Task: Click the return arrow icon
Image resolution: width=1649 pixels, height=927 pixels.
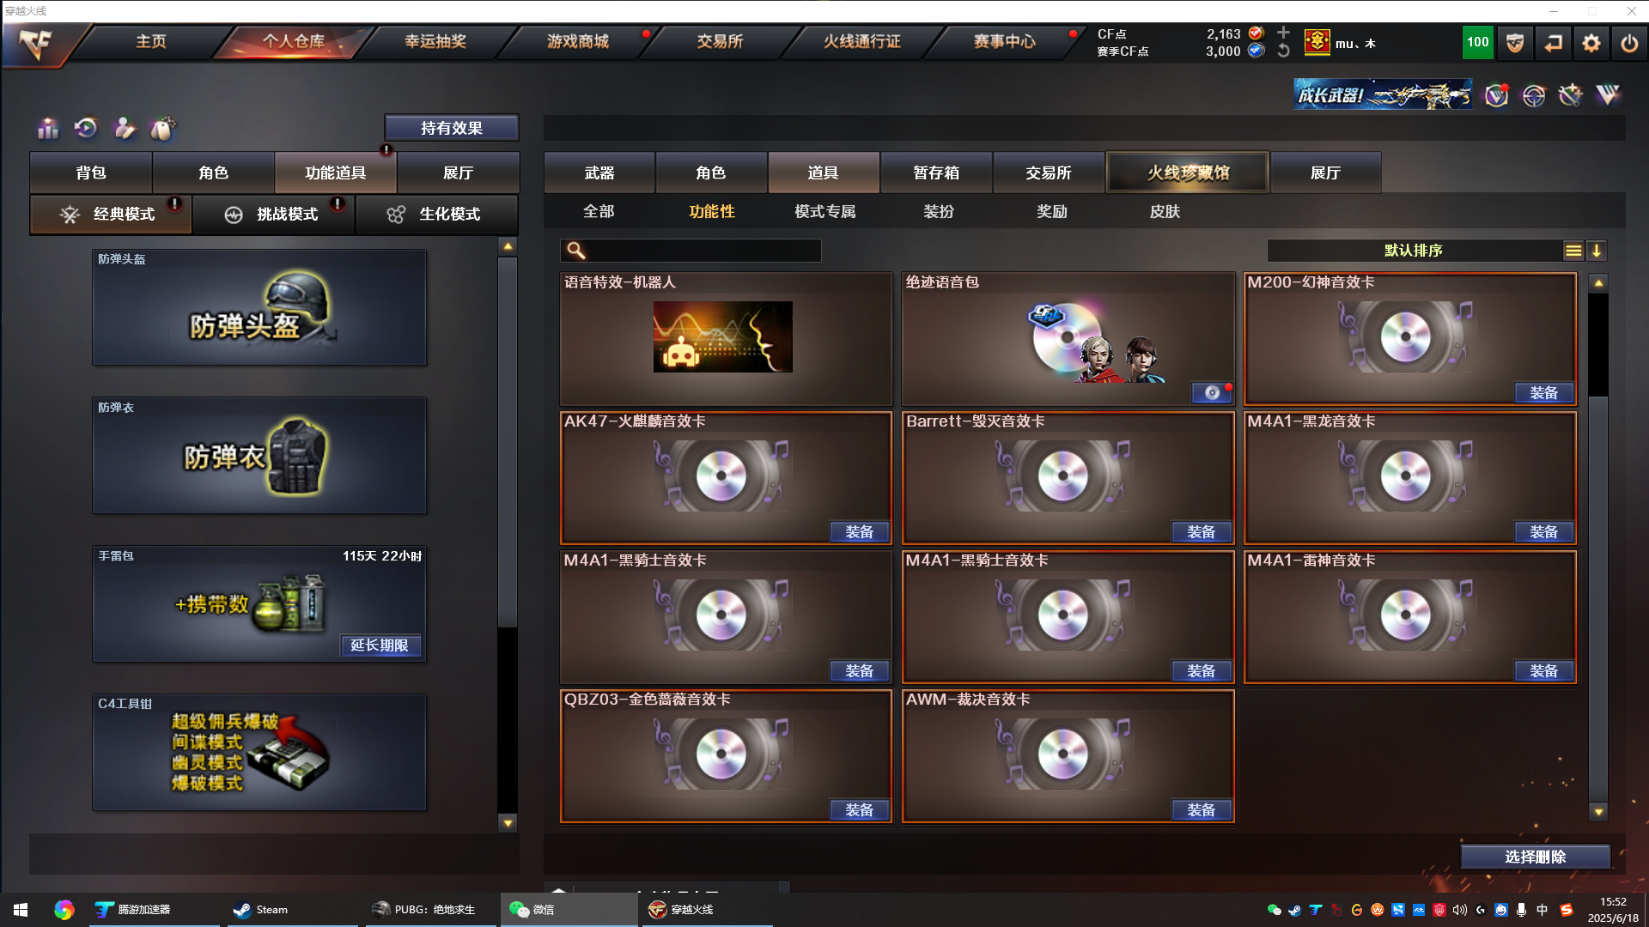Action: point(1553,43)
